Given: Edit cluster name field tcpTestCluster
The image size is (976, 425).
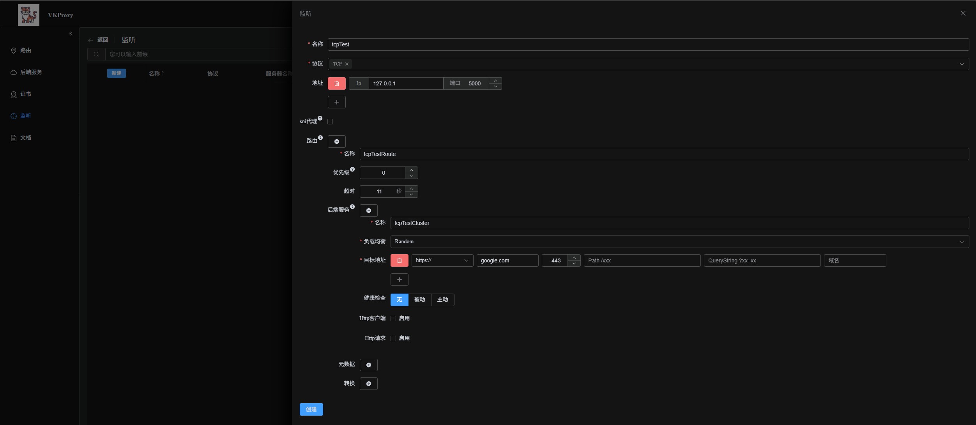Looking at the screenshot, I should (x=680, y=223).
